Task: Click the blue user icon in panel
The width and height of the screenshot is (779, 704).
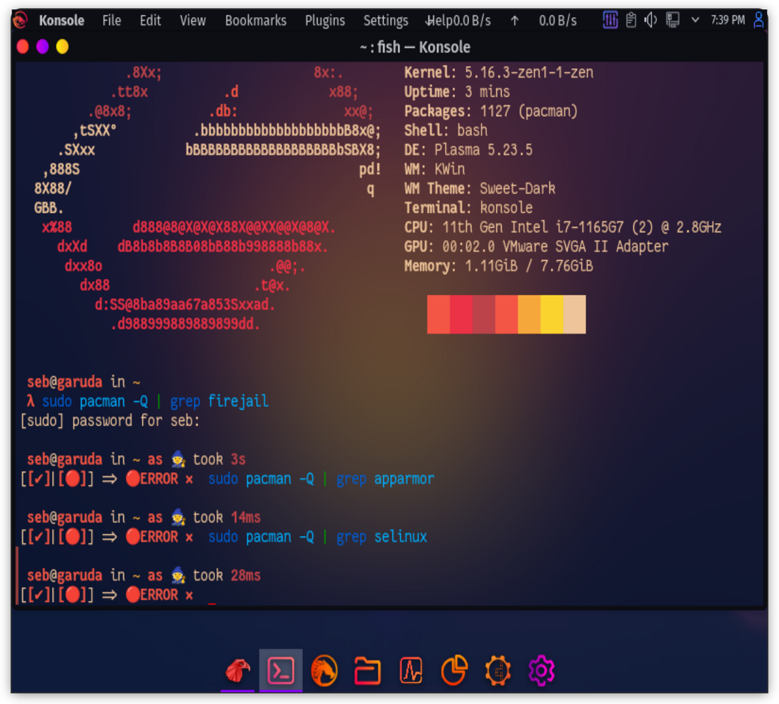Action: tap(758, 20)
